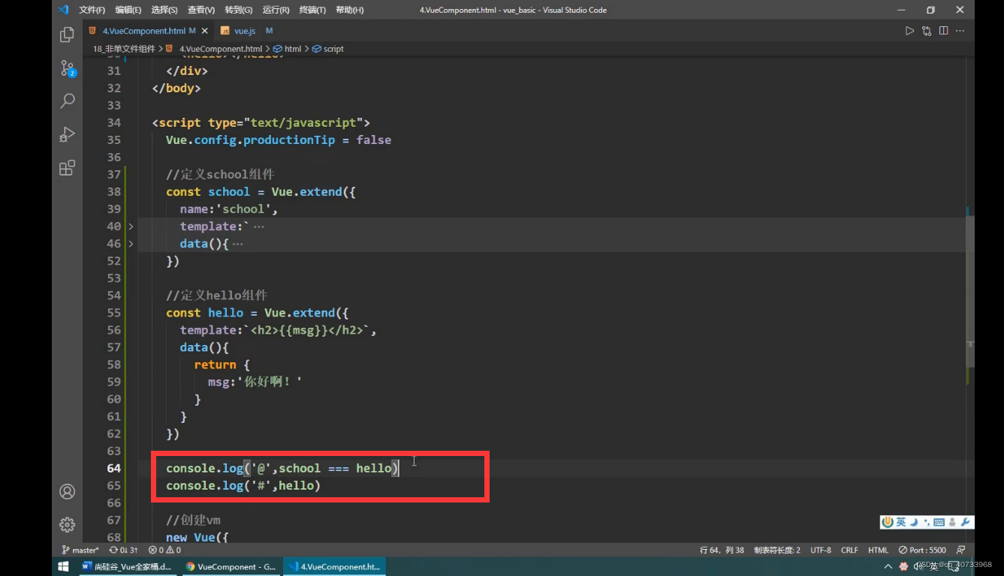
Task: Click line number 64 in the gutter
Action: coord(113,468)
